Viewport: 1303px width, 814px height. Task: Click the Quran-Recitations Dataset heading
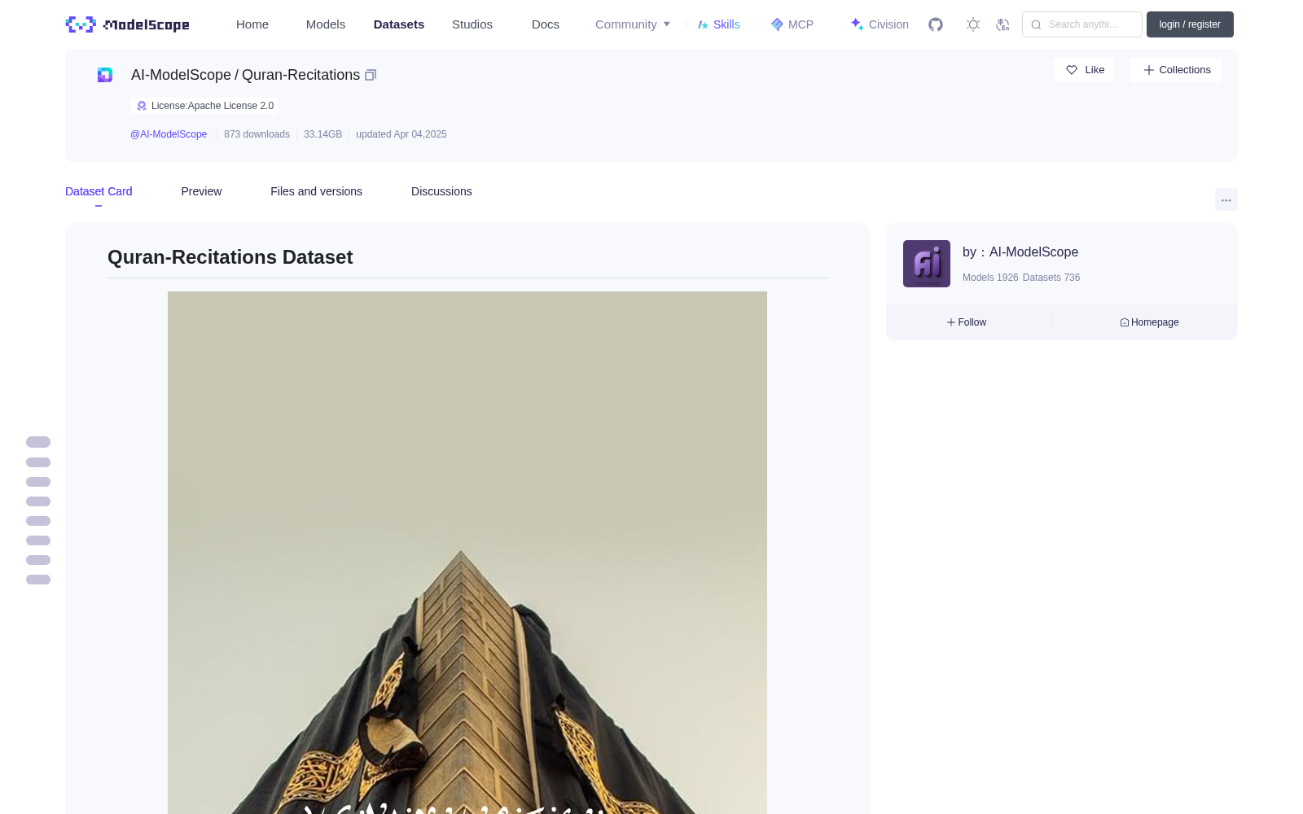click(x=230, y=257)
